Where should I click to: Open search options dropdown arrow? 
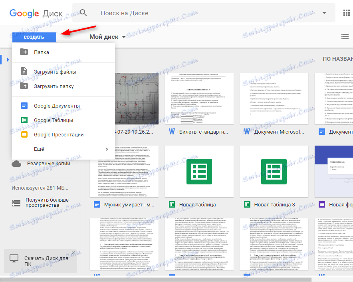(324, 13)
